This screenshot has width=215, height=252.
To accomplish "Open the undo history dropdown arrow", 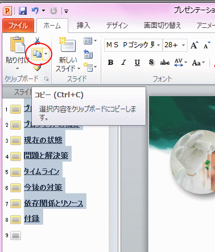I will coord(44,11).
